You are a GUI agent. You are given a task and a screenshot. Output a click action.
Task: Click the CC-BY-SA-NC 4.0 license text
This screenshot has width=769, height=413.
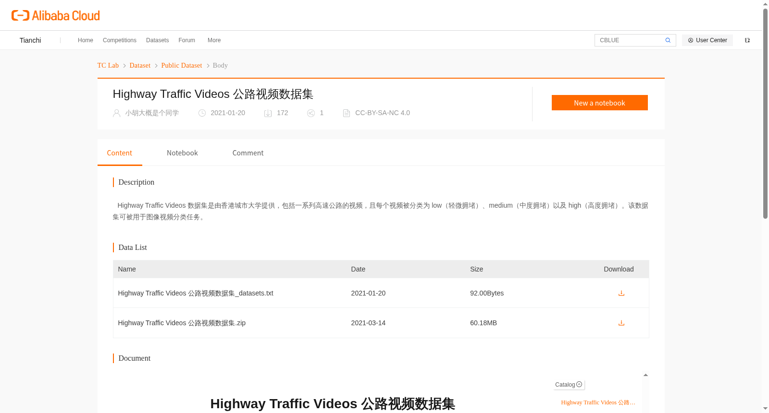[x=383, y=113]
